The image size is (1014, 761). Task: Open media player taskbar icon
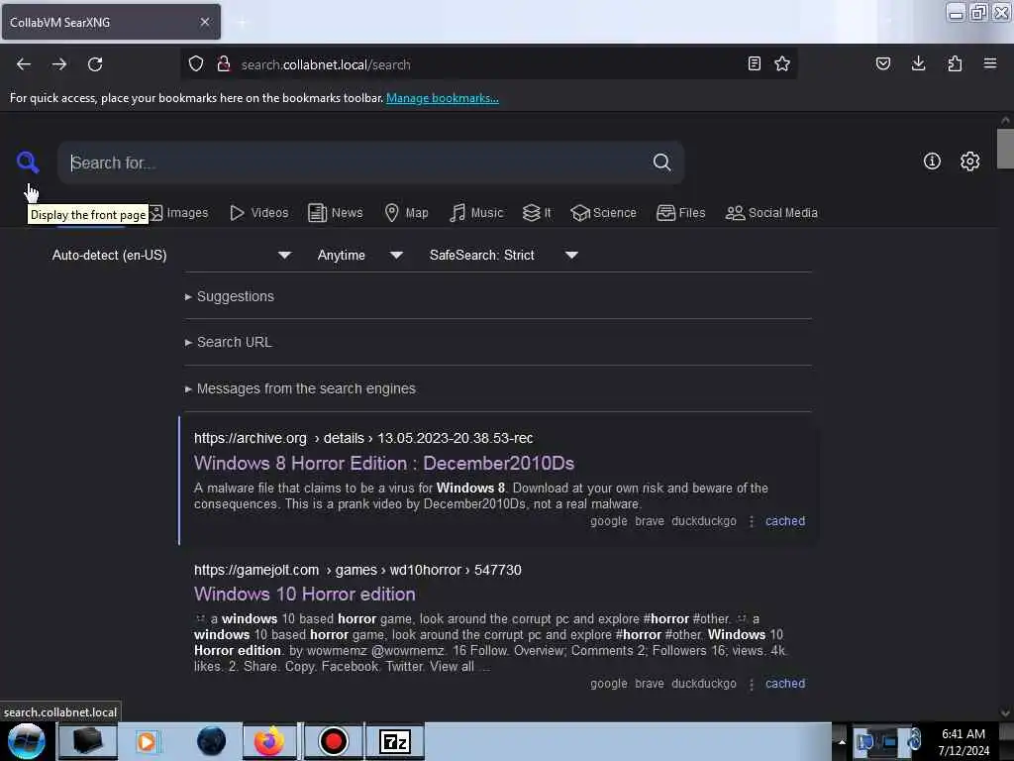(147, 741)
